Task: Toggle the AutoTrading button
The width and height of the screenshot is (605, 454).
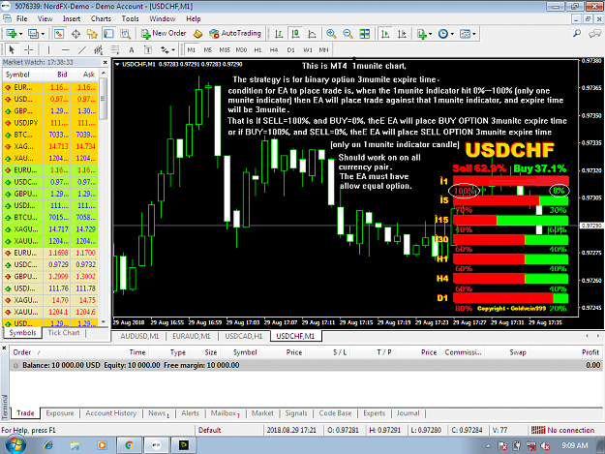Action: pyautogui.click(x=235, y=34)
